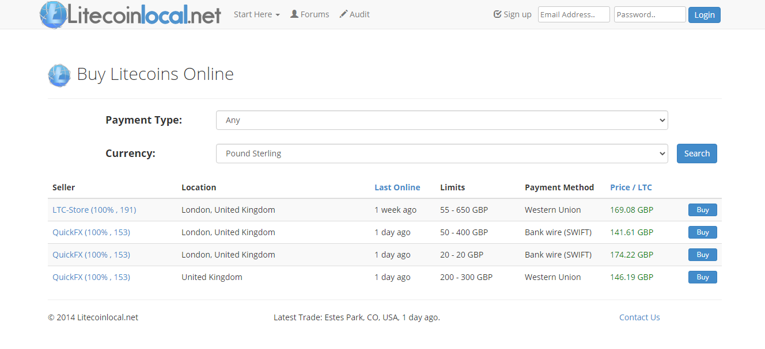This screenshot has width=765, height=349.
Task: Click the Payment Method column header
Action: click(x=559, y=187)
